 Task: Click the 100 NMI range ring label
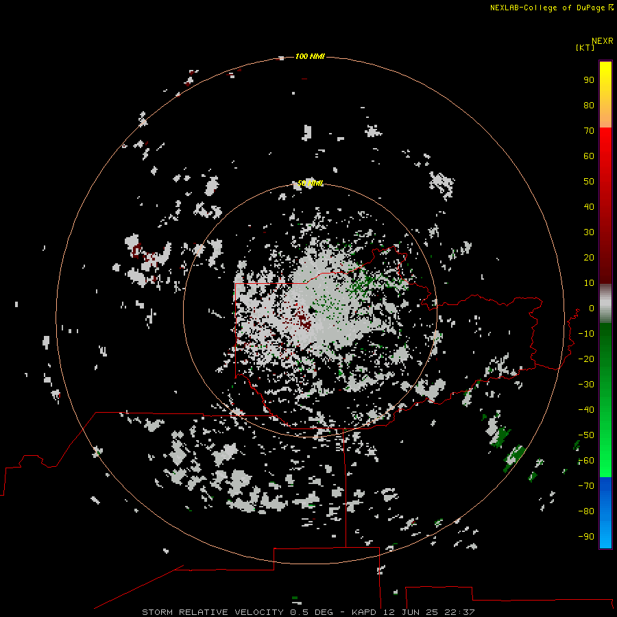pos(310,57)
